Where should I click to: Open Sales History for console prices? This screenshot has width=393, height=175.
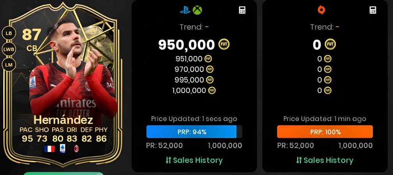click(x=194, y=160)
